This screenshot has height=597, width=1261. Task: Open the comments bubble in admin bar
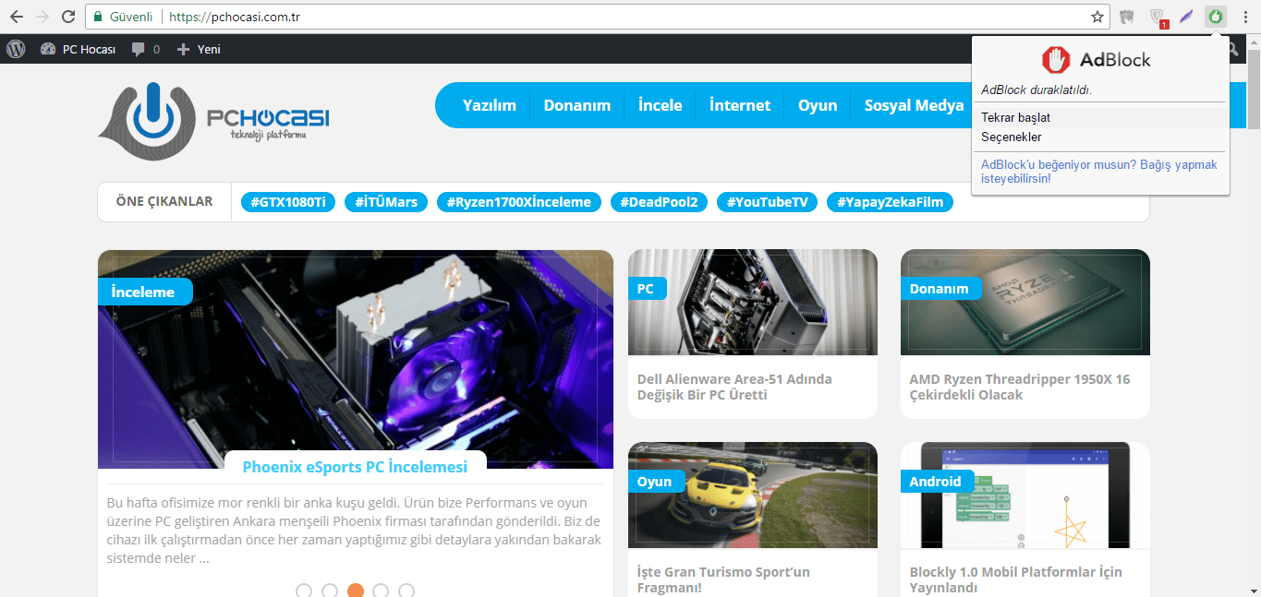click(145, 49)
